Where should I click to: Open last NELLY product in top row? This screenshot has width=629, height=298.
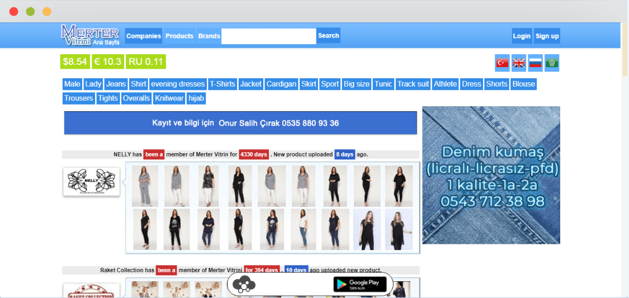click(x=399, y=186)
